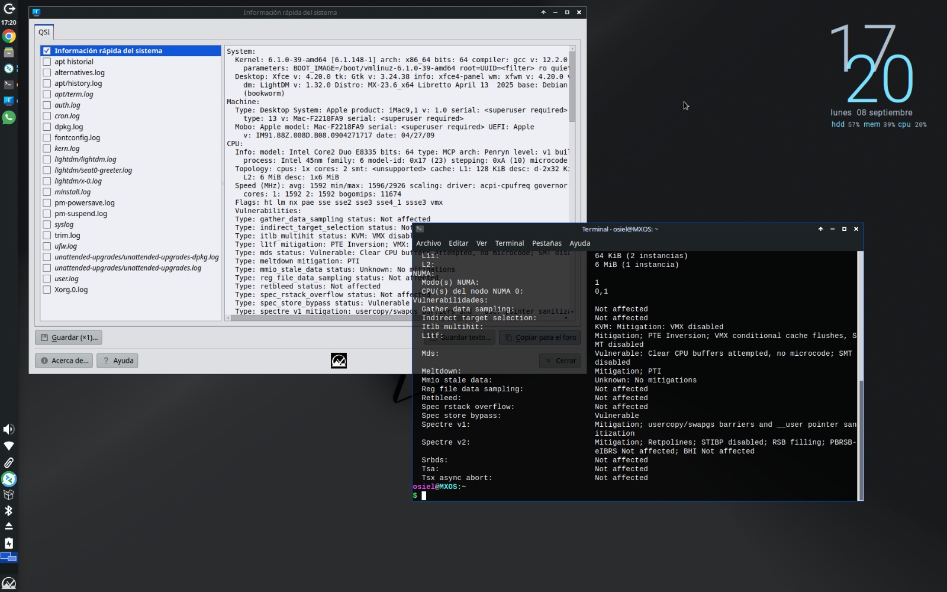Click the desktop clock widget showing 17 20
The width and height of the screenshot is (947, 592).
click(871, 64)
